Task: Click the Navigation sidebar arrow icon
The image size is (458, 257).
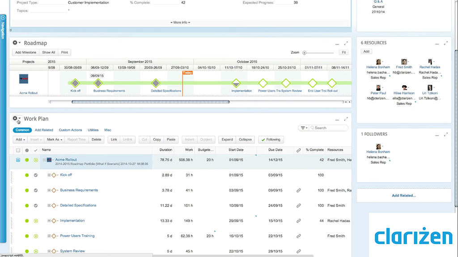Action: click(x=3, y=18)
